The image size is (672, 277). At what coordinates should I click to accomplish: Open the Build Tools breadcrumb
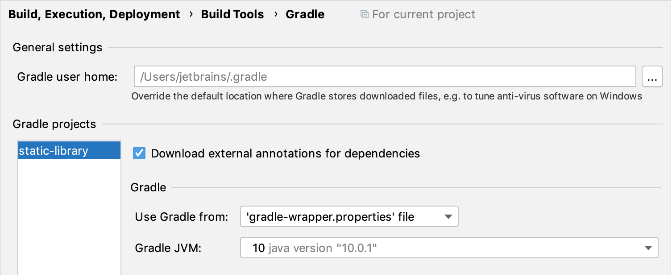[232, 14]
